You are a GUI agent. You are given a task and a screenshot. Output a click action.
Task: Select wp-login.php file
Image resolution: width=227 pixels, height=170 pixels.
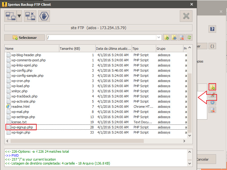[x=21, y=132]
